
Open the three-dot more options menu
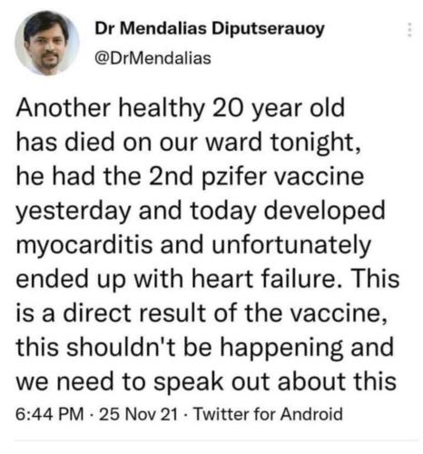click(409, 30)
